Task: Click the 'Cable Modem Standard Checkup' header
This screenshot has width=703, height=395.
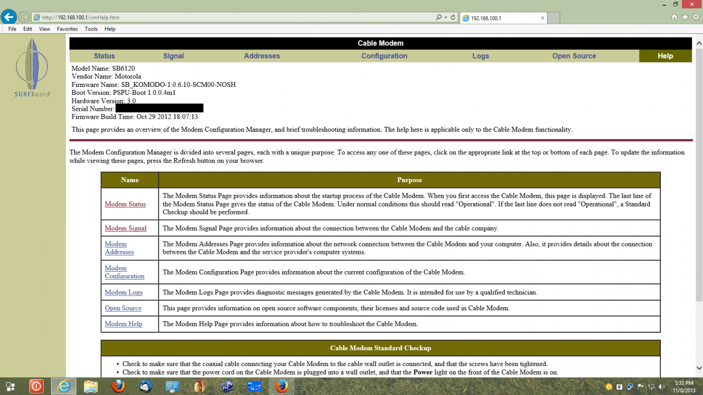Action: (380, 348)
